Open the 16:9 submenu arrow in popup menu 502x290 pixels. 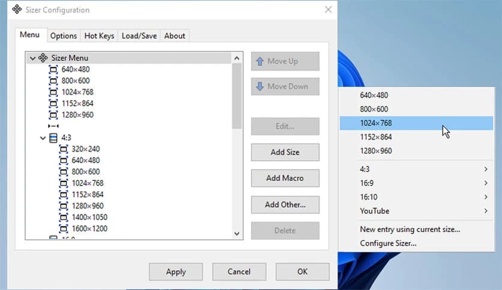(x=486, y=183)
